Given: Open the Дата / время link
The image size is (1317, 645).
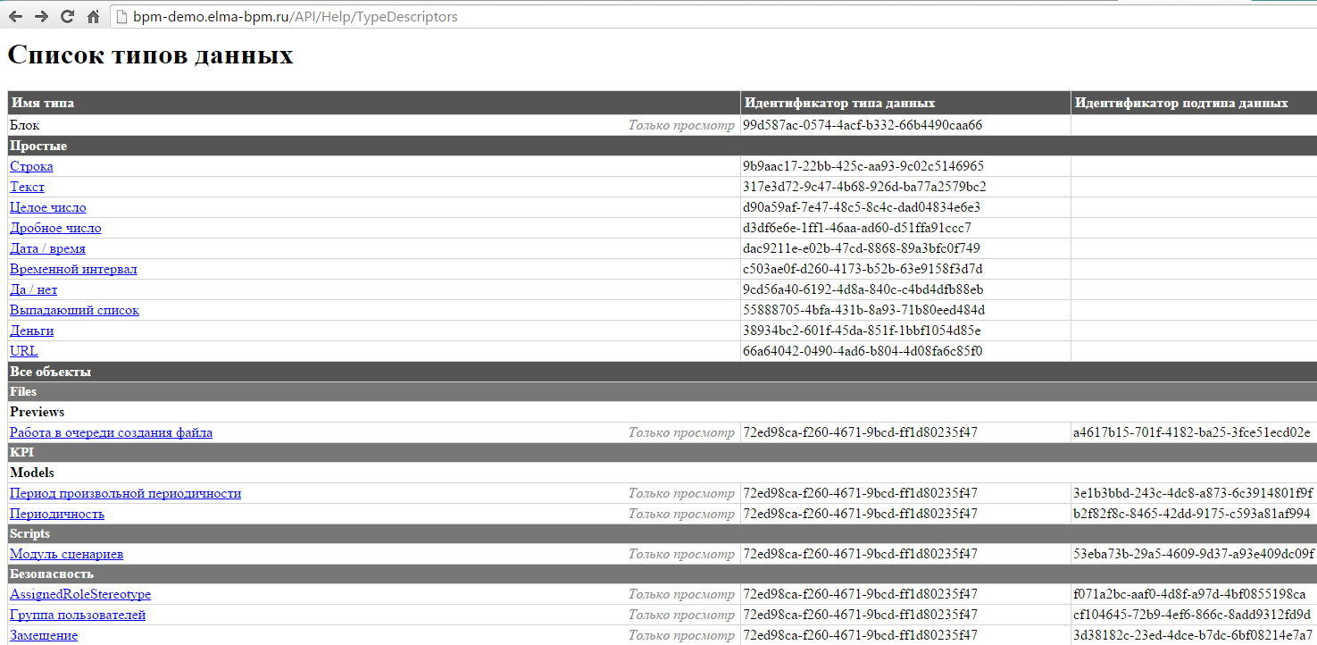Looking at the screenshot, I should pos(47,248).
